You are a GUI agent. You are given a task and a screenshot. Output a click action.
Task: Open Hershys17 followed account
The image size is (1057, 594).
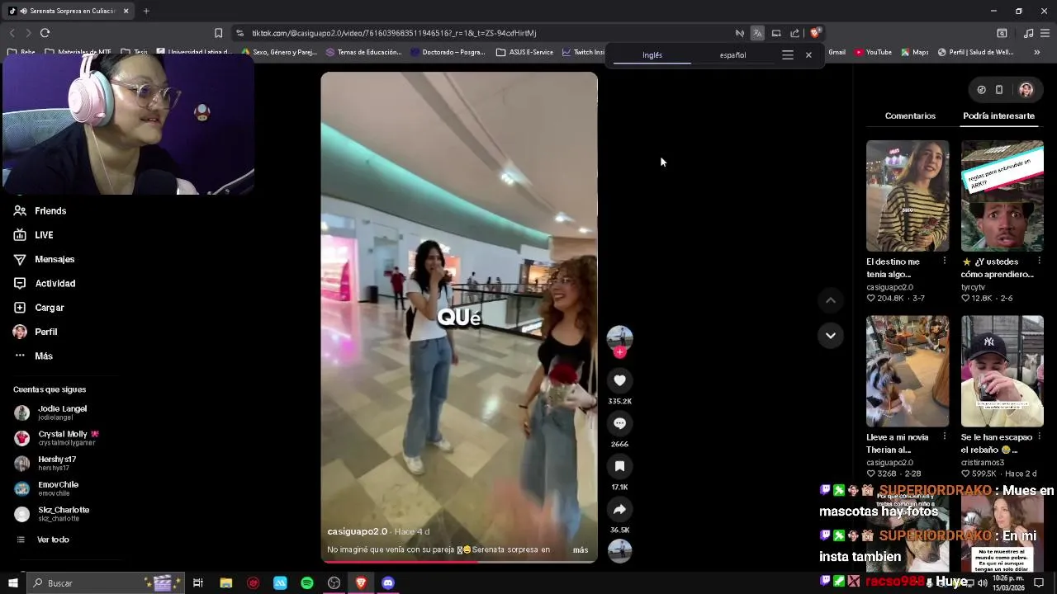point(45,463)
